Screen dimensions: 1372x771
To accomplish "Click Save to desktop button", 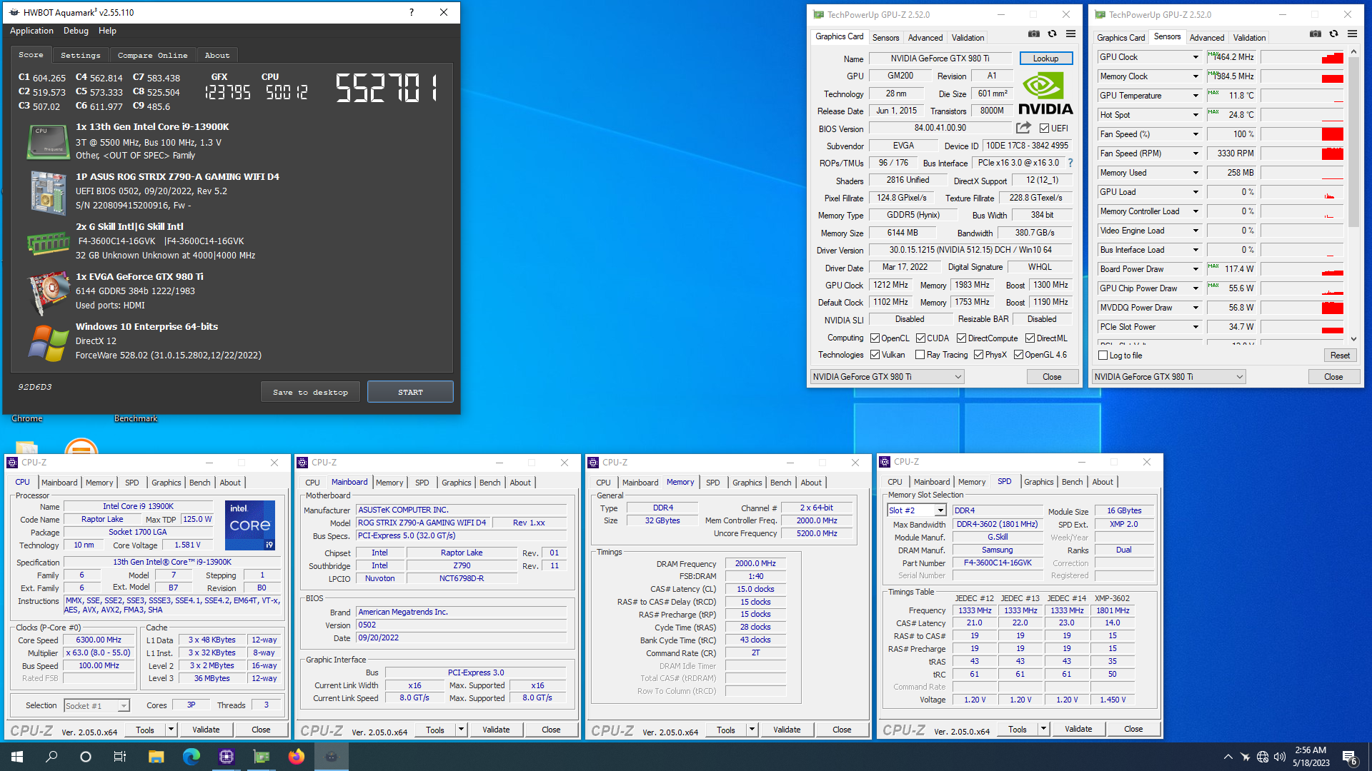I will point(310,392).
